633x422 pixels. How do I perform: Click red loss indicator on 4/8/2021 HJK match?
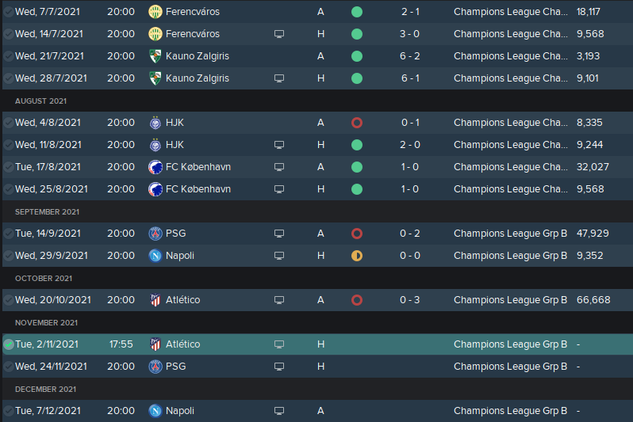[357, 123]
